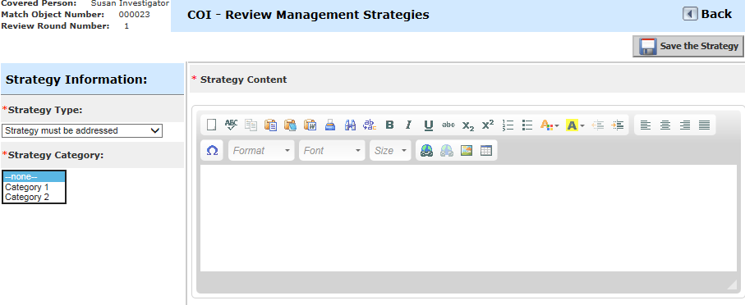The image size is (745, 305).
Task: Click the Back button
Action: tap(708, 14)
